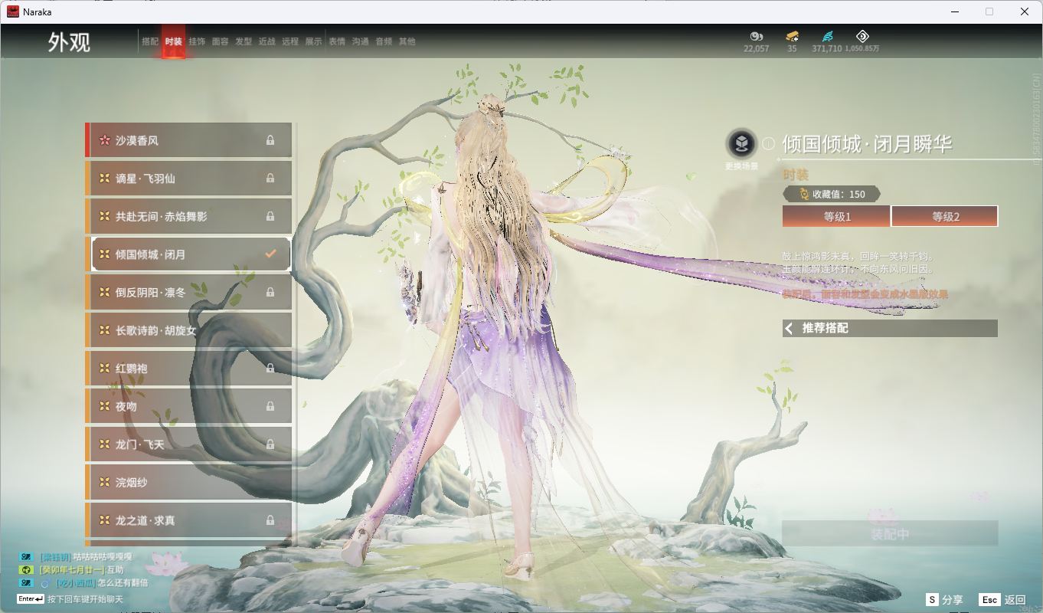Open the 发型 tab
Image resolution: width=1043 pixels, height=613 pixels.
[x=244, y=41]
